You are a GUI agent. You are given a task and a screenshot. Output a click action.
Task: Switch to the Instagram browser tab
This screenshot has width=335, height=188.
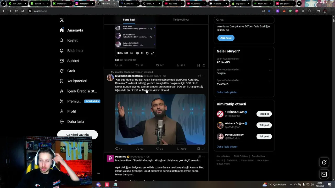pyautogui.click(x=84, y=4)
